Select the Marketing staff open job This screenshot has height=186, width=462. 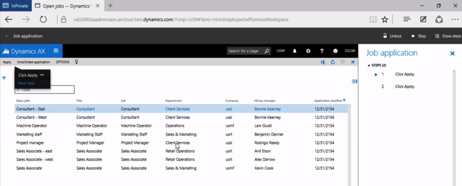[29, 134]
